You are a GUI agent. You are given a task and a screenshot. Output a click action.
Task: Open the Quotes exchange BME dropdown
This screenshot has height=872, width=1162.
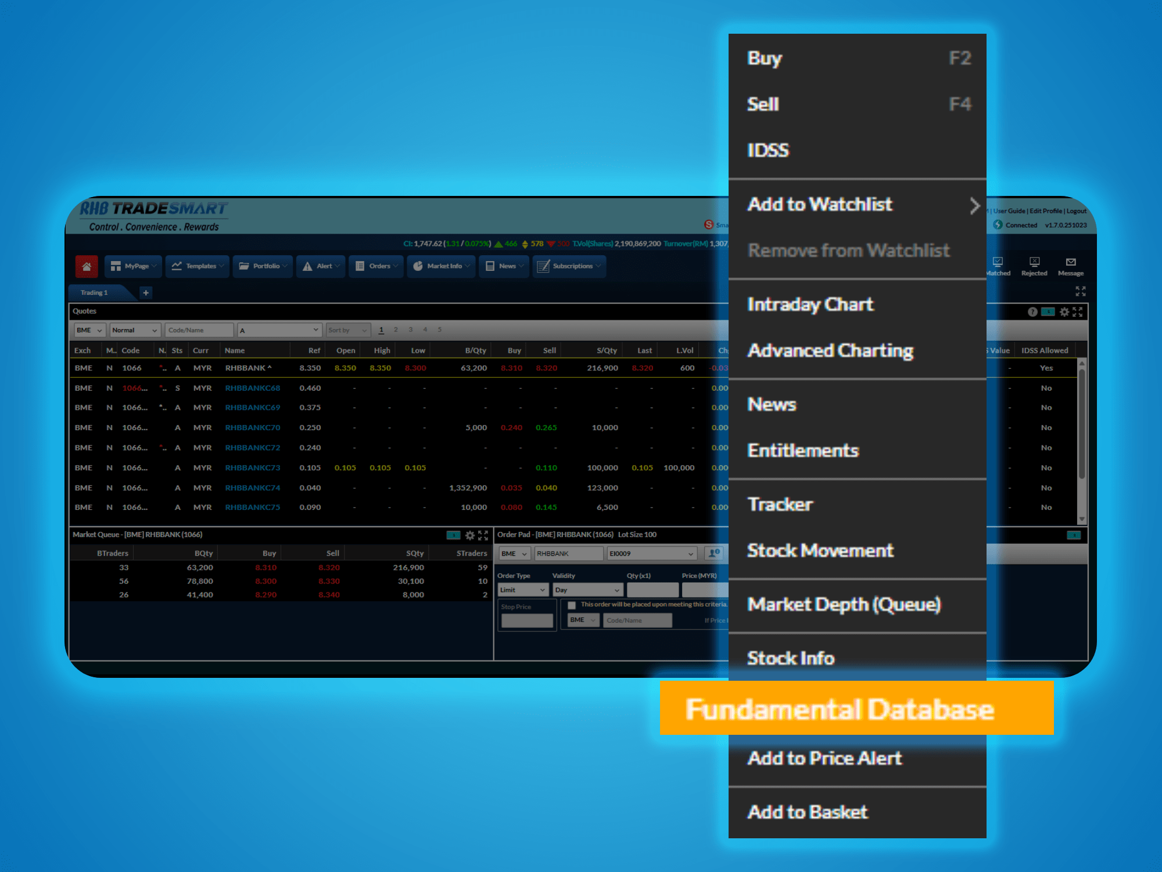coord(89,330)
